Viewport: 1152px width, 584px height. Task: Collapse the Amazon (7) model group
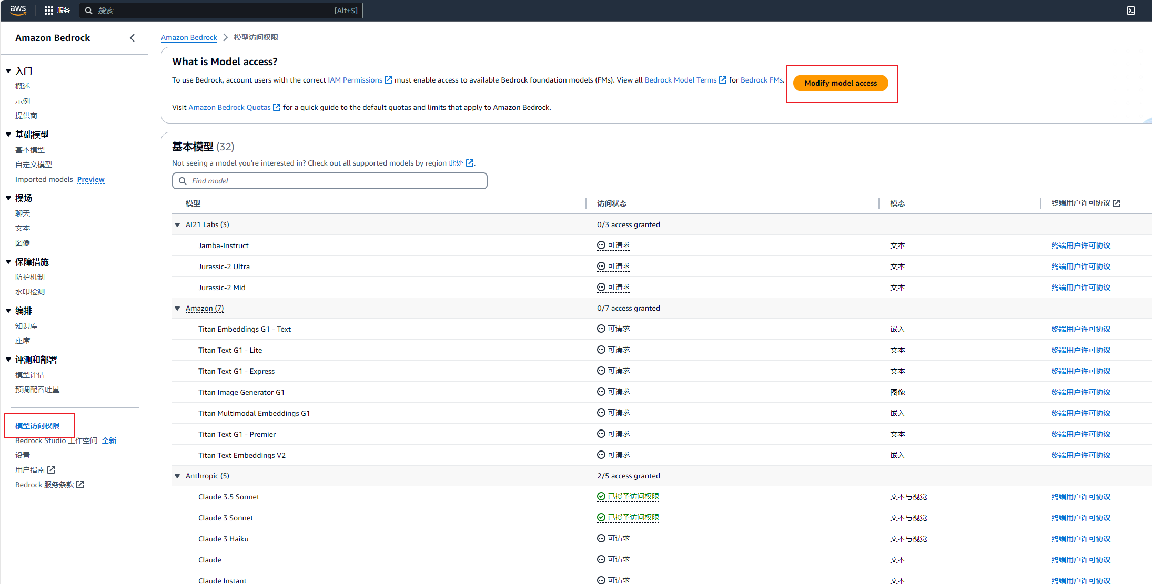pos(177,308)
